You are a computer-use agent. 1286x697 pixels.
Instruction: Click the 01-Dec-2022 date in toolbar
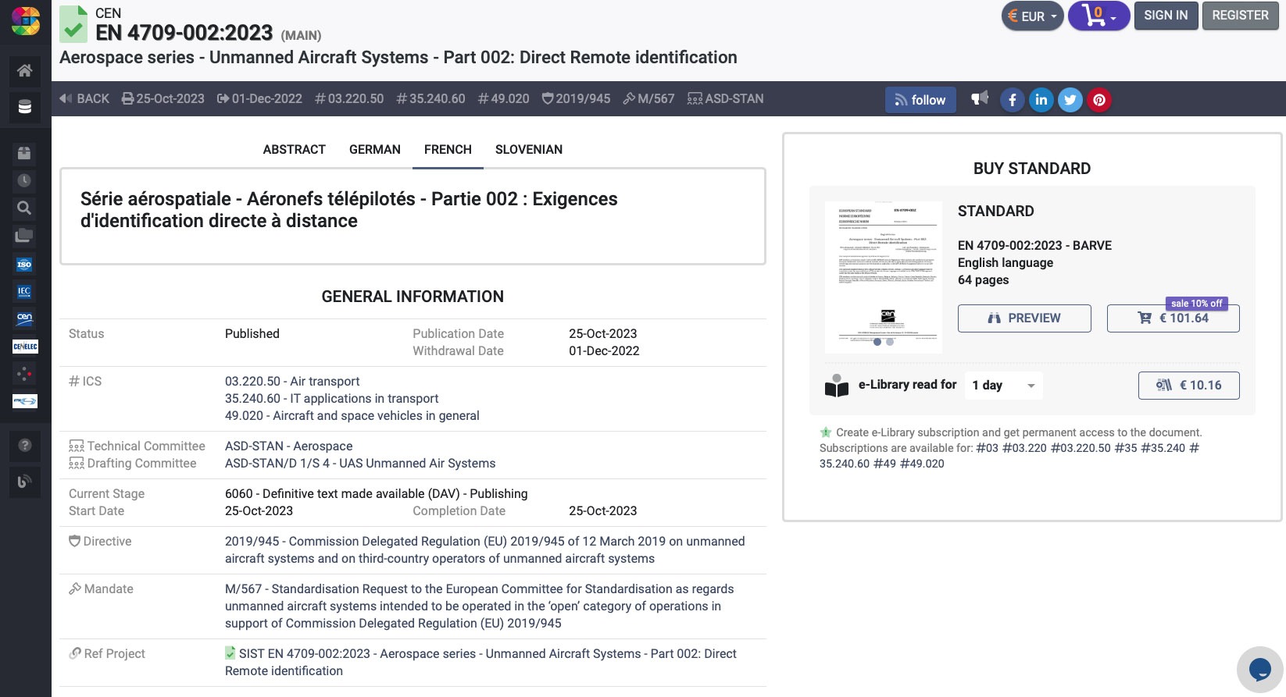pyautogui.click(x=259, y=99)
